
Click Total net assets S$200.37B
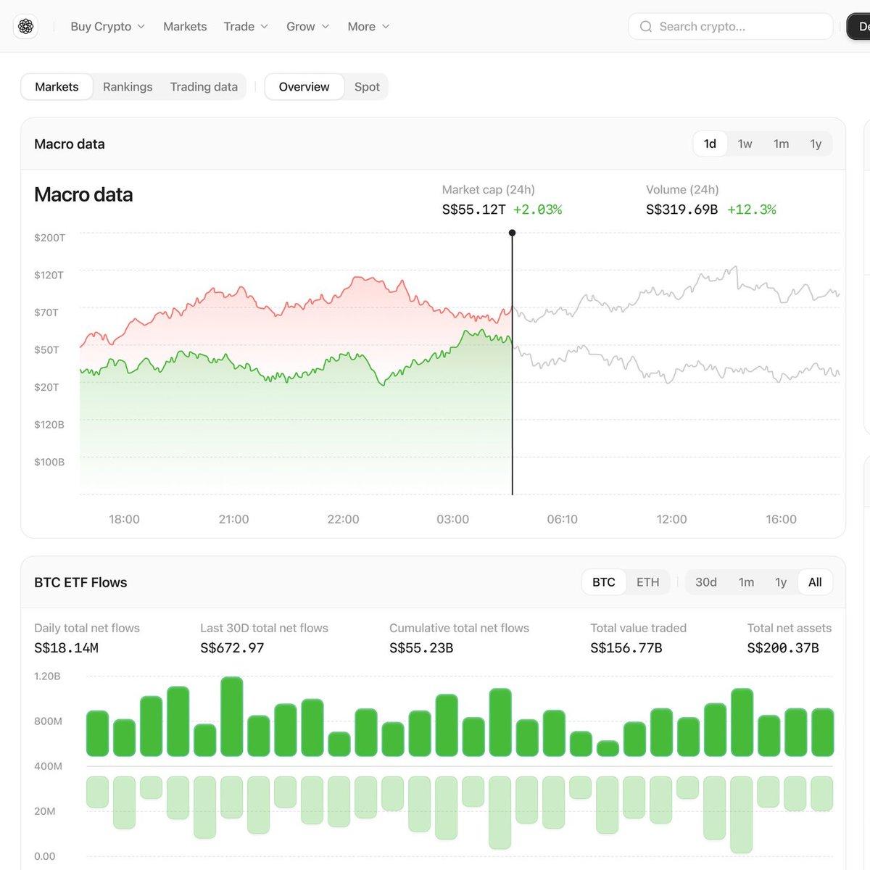point(783,648)
